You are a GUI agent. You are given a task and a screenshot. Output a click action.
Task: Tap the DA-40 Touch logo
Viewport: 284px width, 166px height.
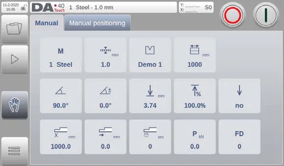(48, 8)
